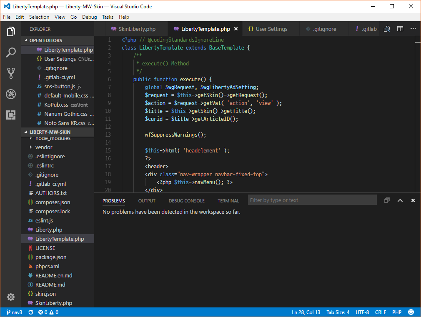Open .eslintignore in the file tree
This screenshot has height=317, width=421.
coord(58,156)
